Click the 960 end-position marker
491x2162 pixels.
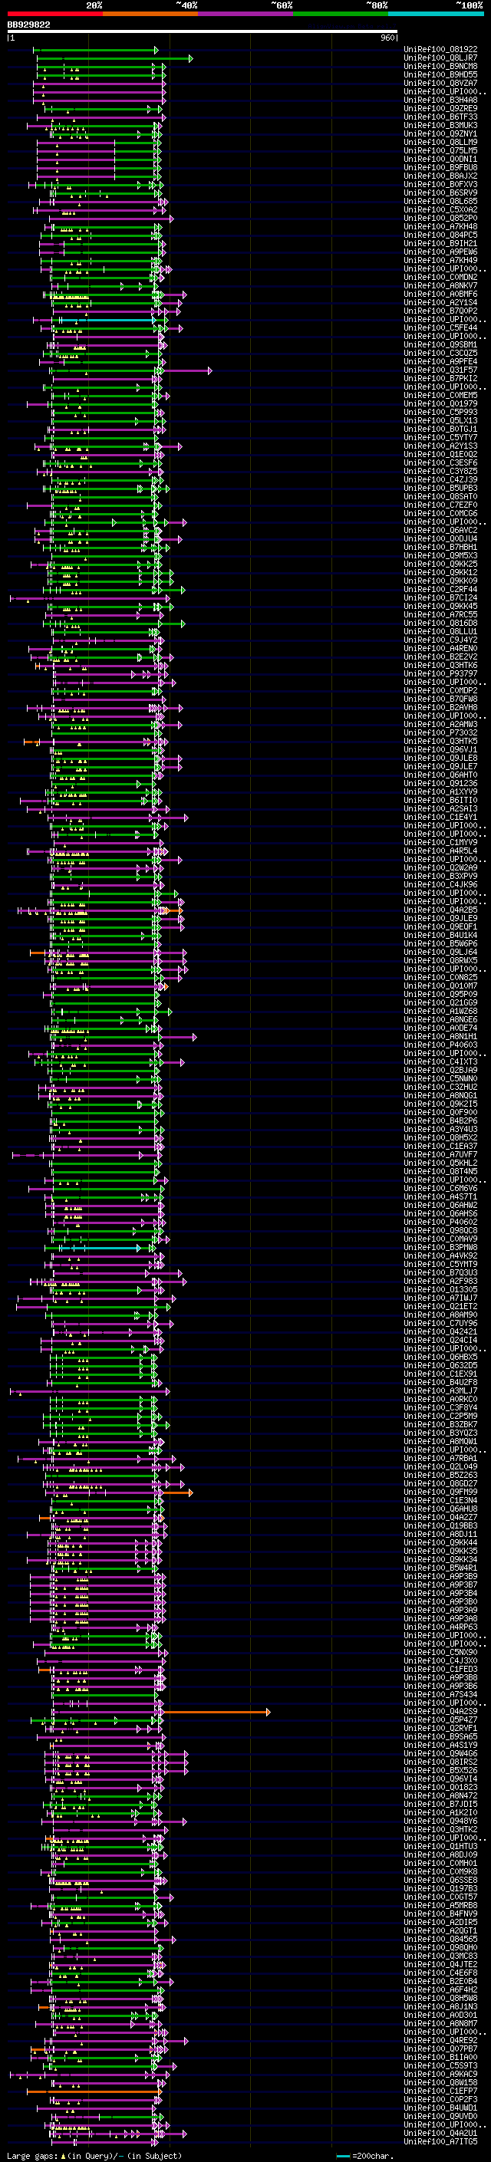click(387, 38)
